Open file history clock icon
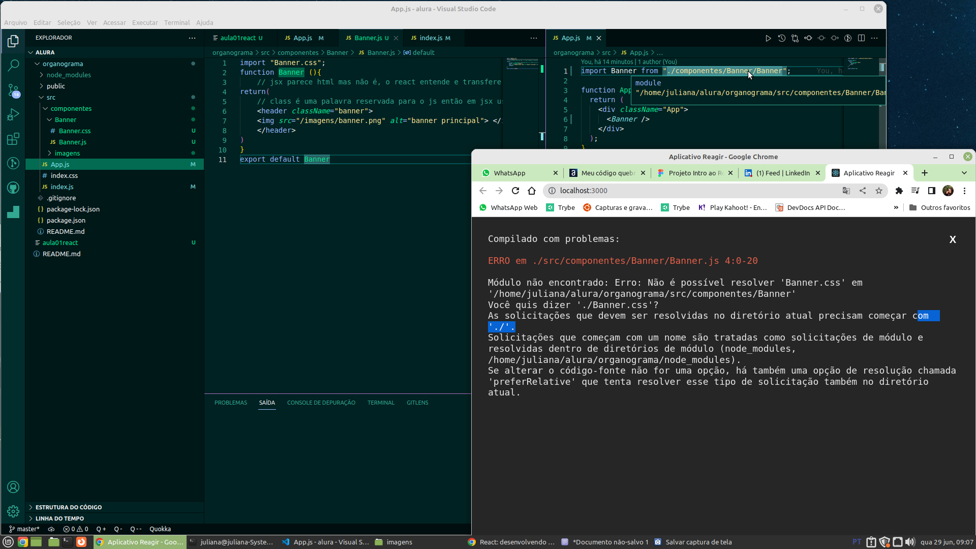976x549 pixels. coord(781,38)
